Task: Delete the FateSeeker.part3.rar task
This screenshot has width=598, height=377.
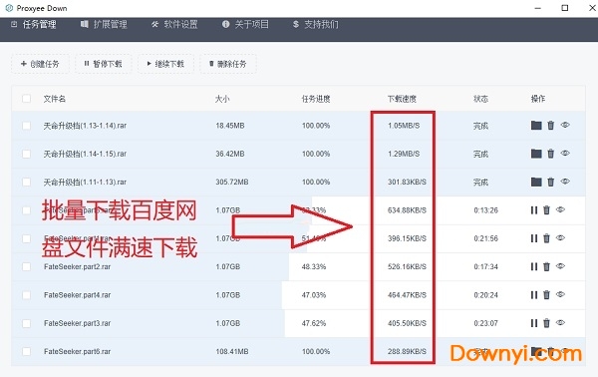Action: tap(546, 323)
